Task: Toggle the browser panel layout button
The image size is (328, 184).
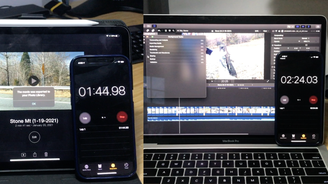Action: [x=298, y=27]
